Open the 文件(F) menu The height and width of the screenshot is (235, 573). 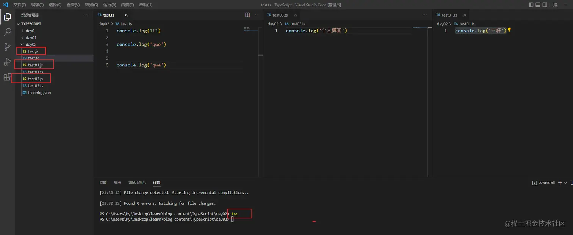[20, 5]
